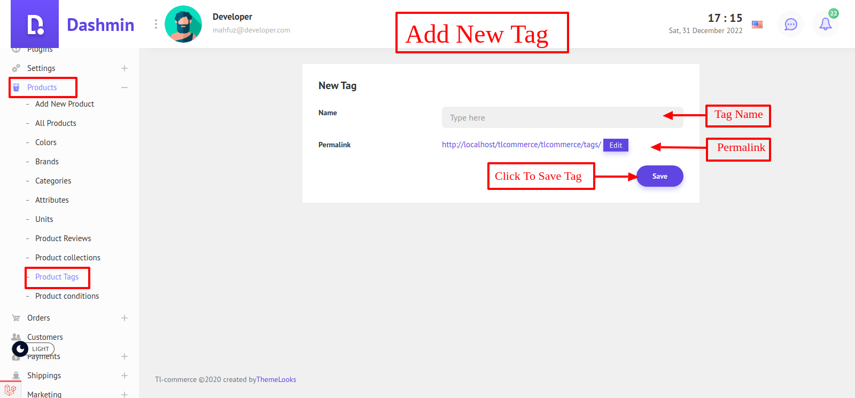The image size is (855, 398).
Task: Go to Add New Product
Action: (x=65, y=104)
